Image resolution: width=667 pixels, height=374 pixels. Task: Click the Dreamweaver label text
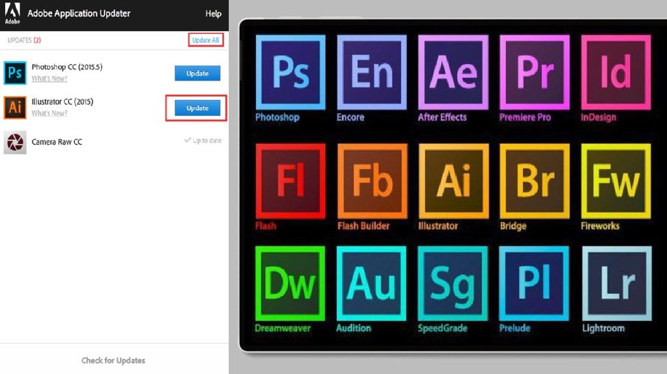[x=283, y=328]
